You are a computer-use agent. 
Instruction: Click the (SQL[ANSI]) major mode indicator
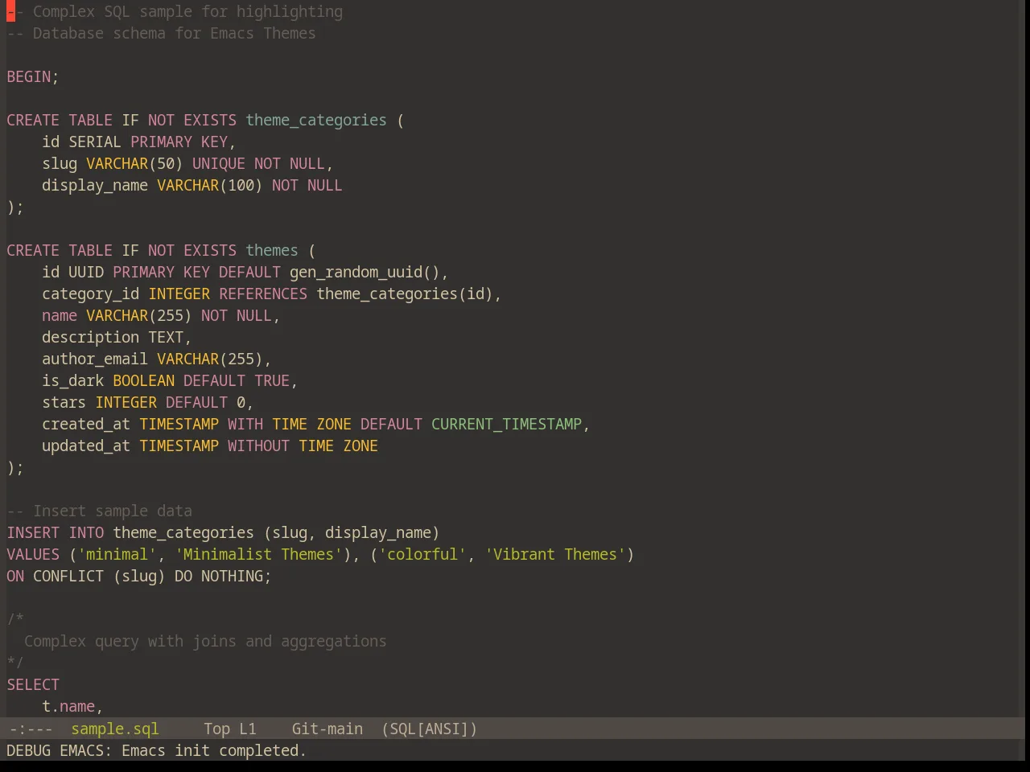429,729
